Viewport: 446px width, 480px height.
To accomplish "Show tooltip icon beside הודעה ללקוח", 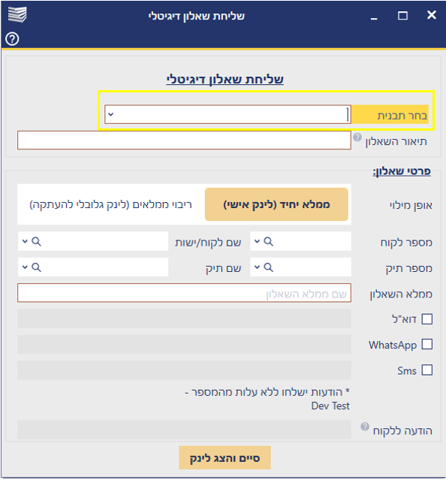I will click(365, 426).
